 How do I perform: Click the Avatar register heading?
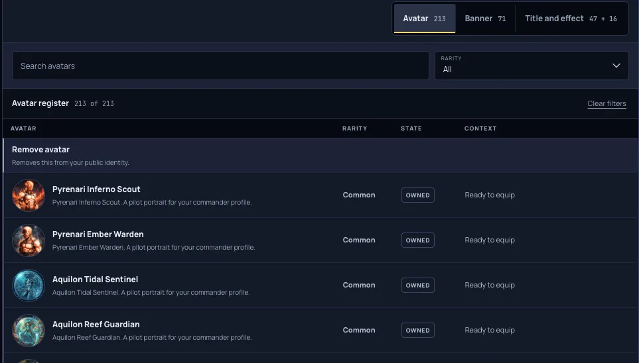40,103
